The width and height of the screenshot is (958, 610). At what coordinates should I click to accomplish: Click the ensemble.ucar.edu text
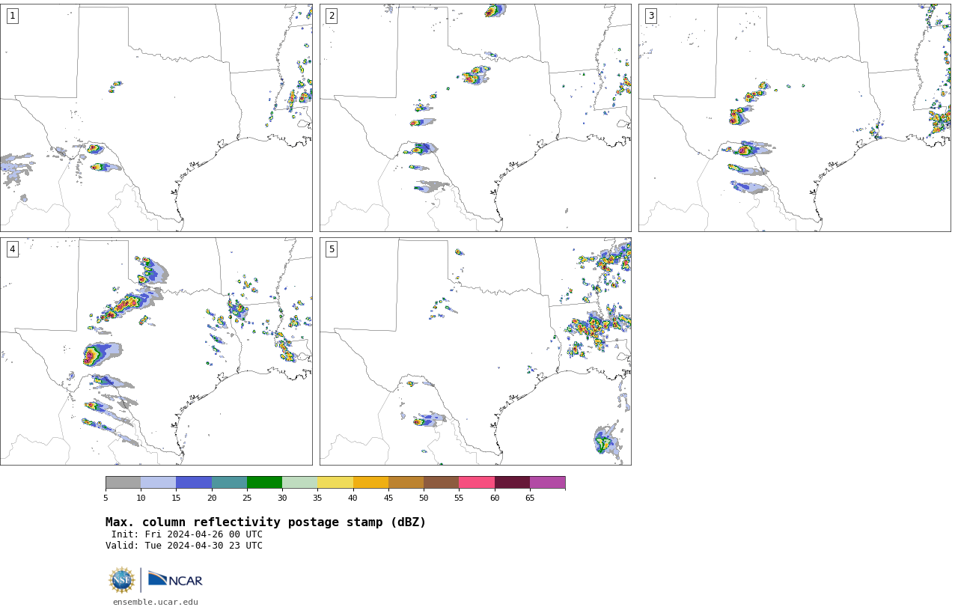point(156,602)
